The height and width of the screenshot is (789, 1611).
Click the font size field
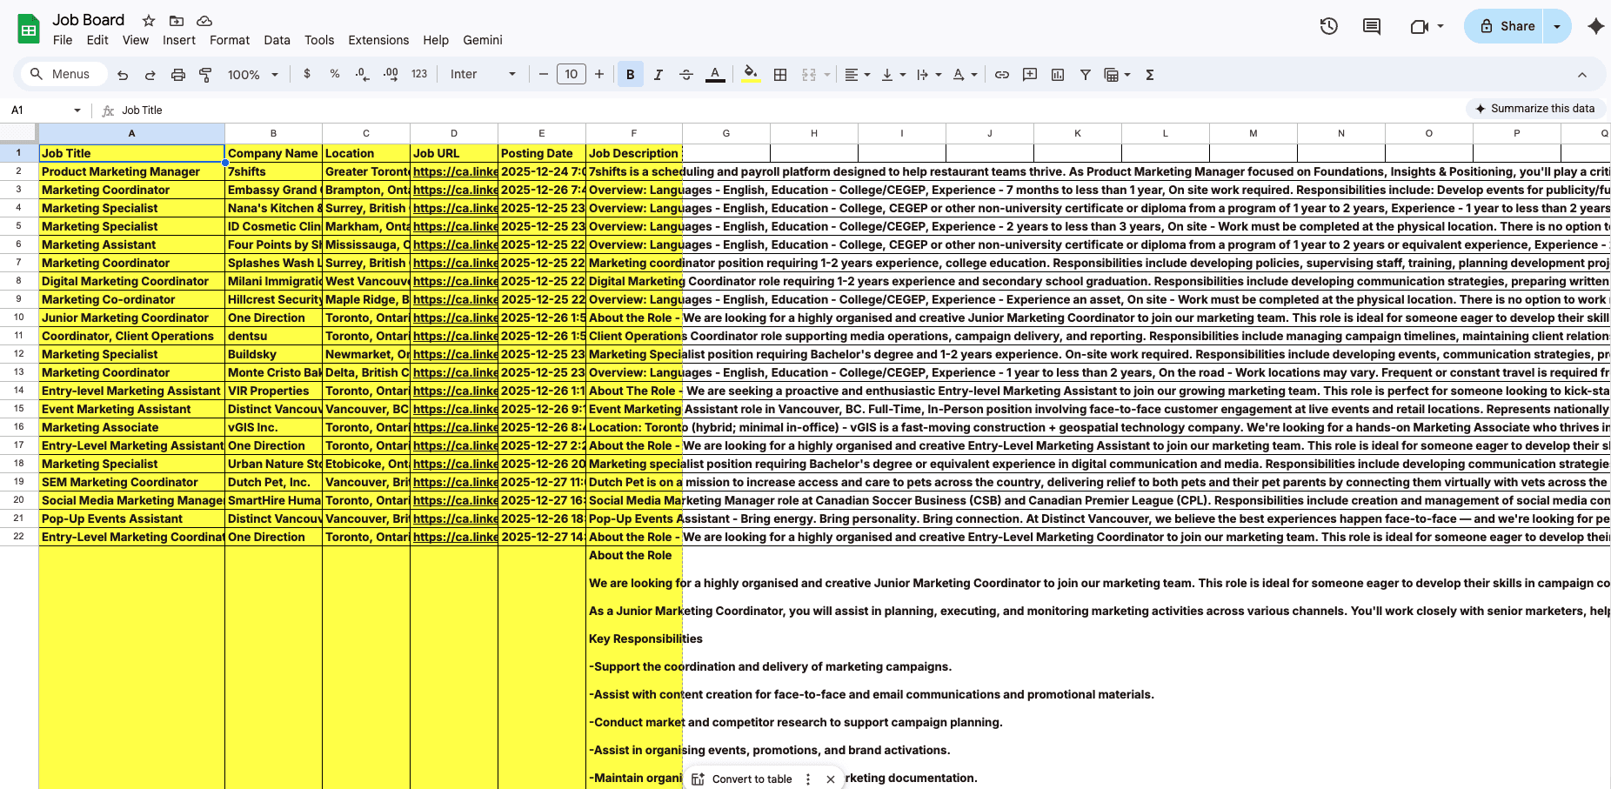pyautogui.click(x=572, y=75)
